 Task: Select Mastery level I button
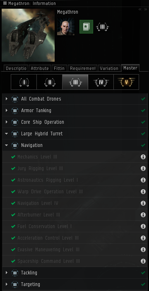[x=24, y=82]
